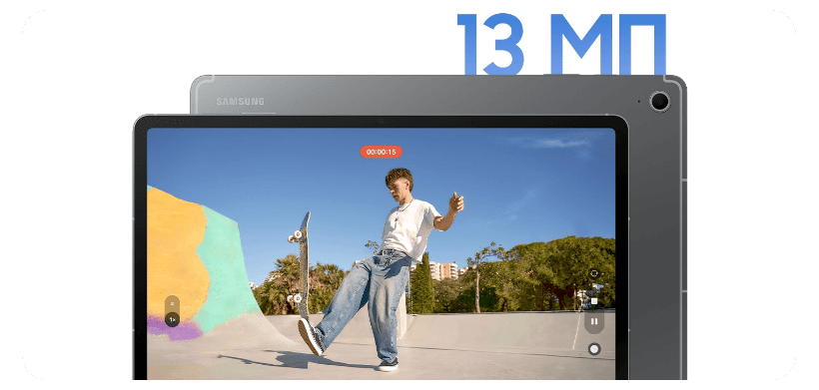Screen dimensions: 819x390
Task: Click the blue 13 МП heading
Action: click(562, 44)
